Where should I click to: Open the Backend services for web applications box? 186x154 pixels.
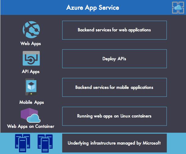(x=114, y=30)
